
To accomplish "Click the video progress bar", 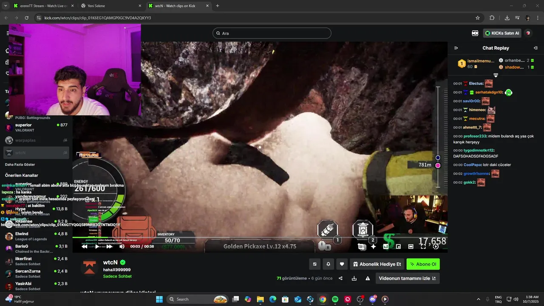I will pyautogui.click(x=260, y=237).
